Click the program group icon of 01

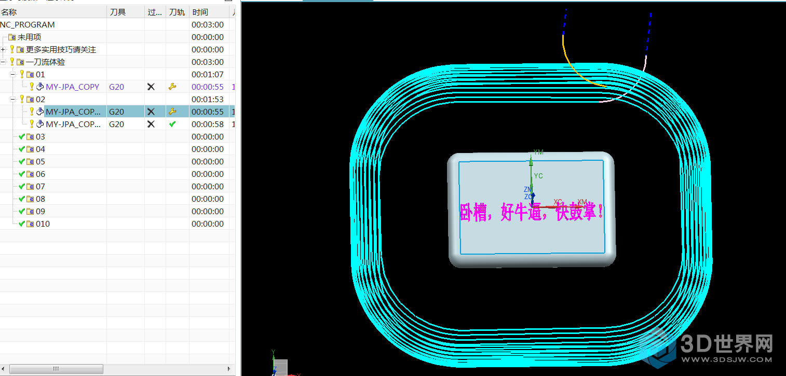click(x=30, y=75)
